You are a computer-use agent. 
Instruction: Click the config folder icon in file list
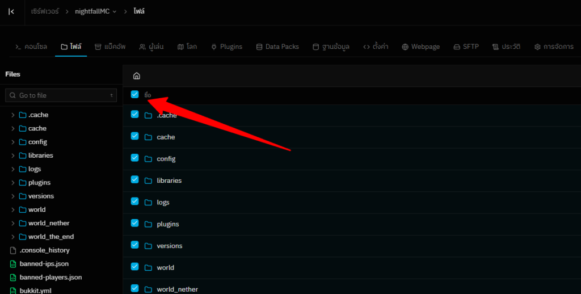coord(148,159)
